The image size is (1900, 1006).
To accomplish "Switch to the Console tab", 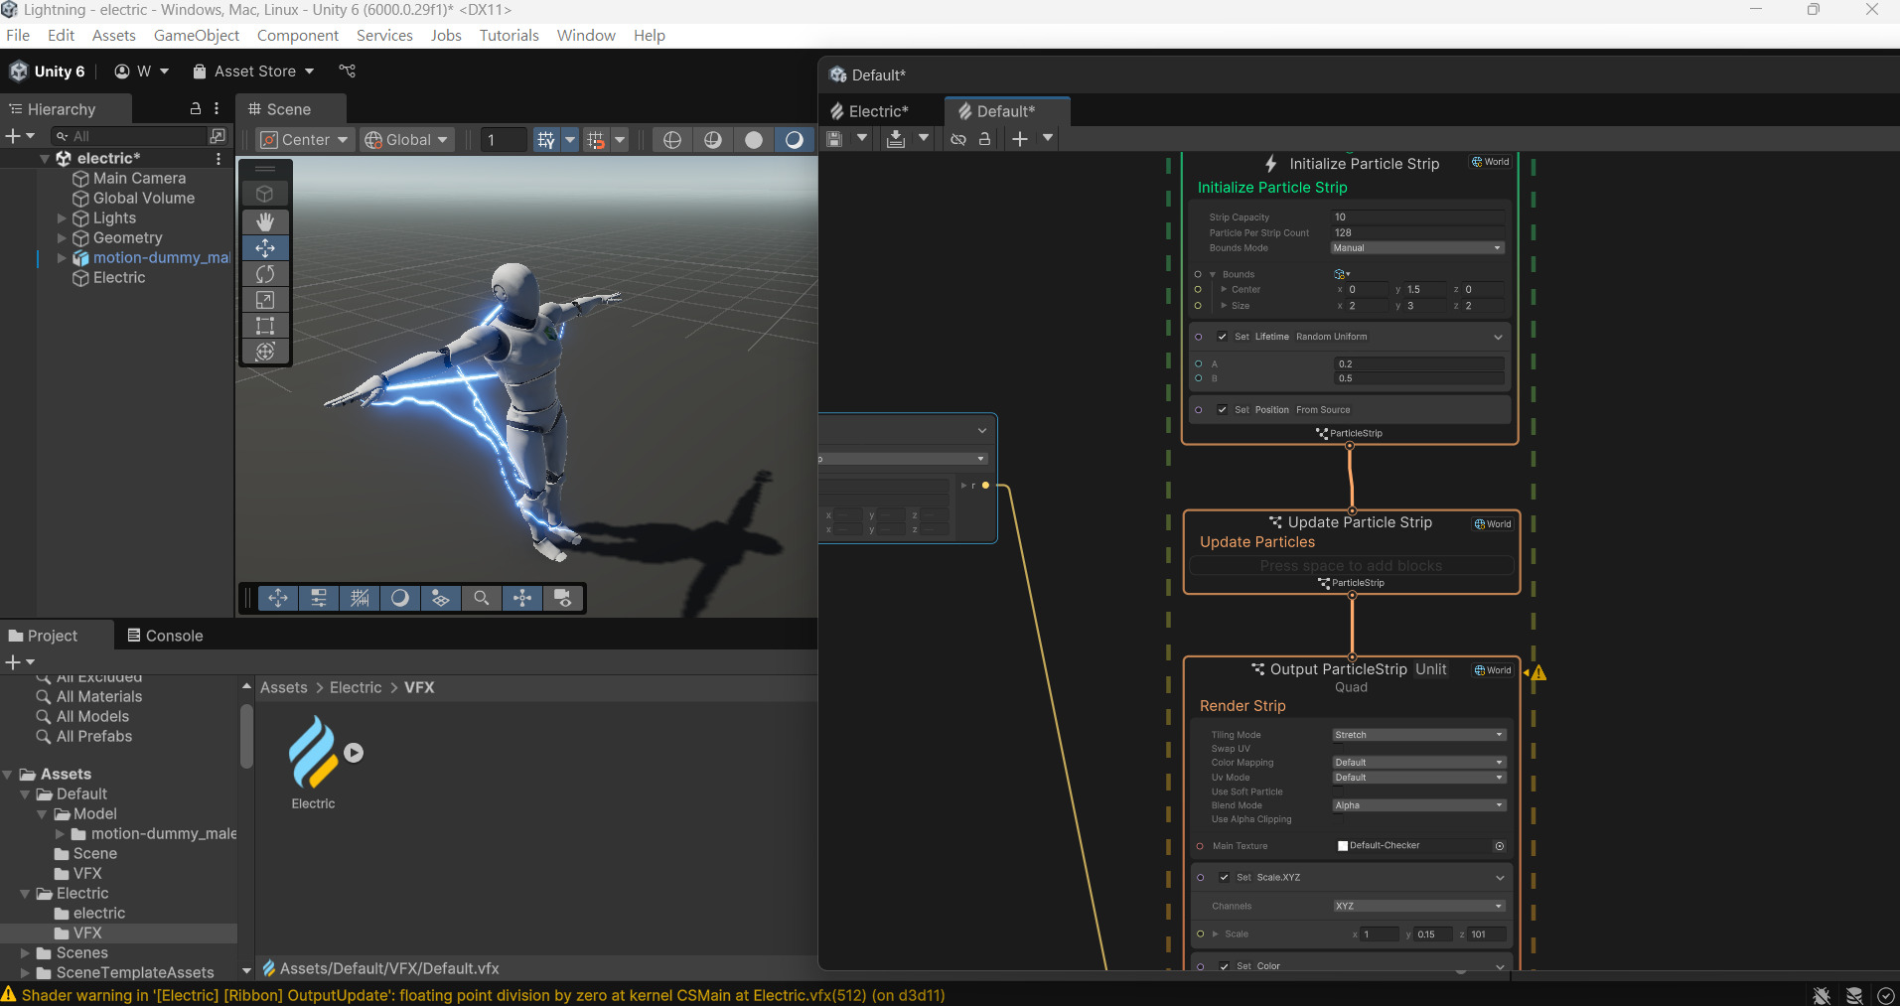I will click(x=164, y=636).
